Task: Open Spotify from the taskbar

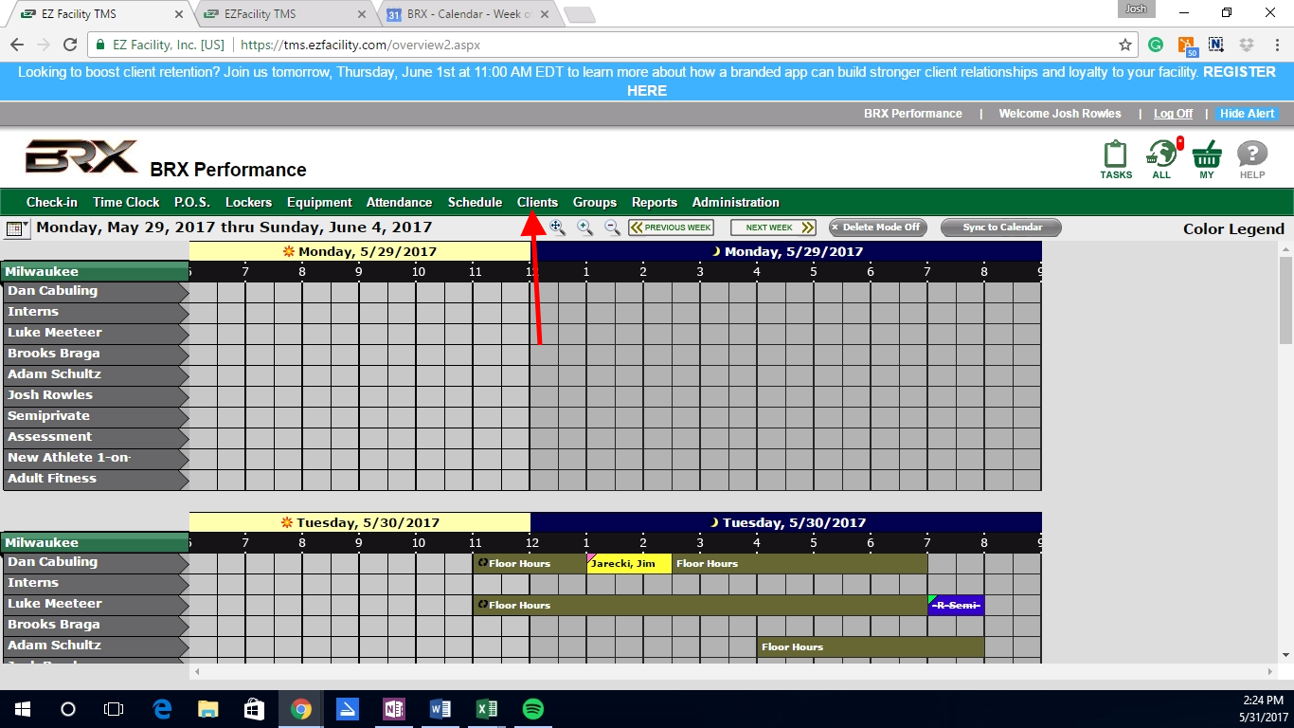Action: (x=532, y=709)
